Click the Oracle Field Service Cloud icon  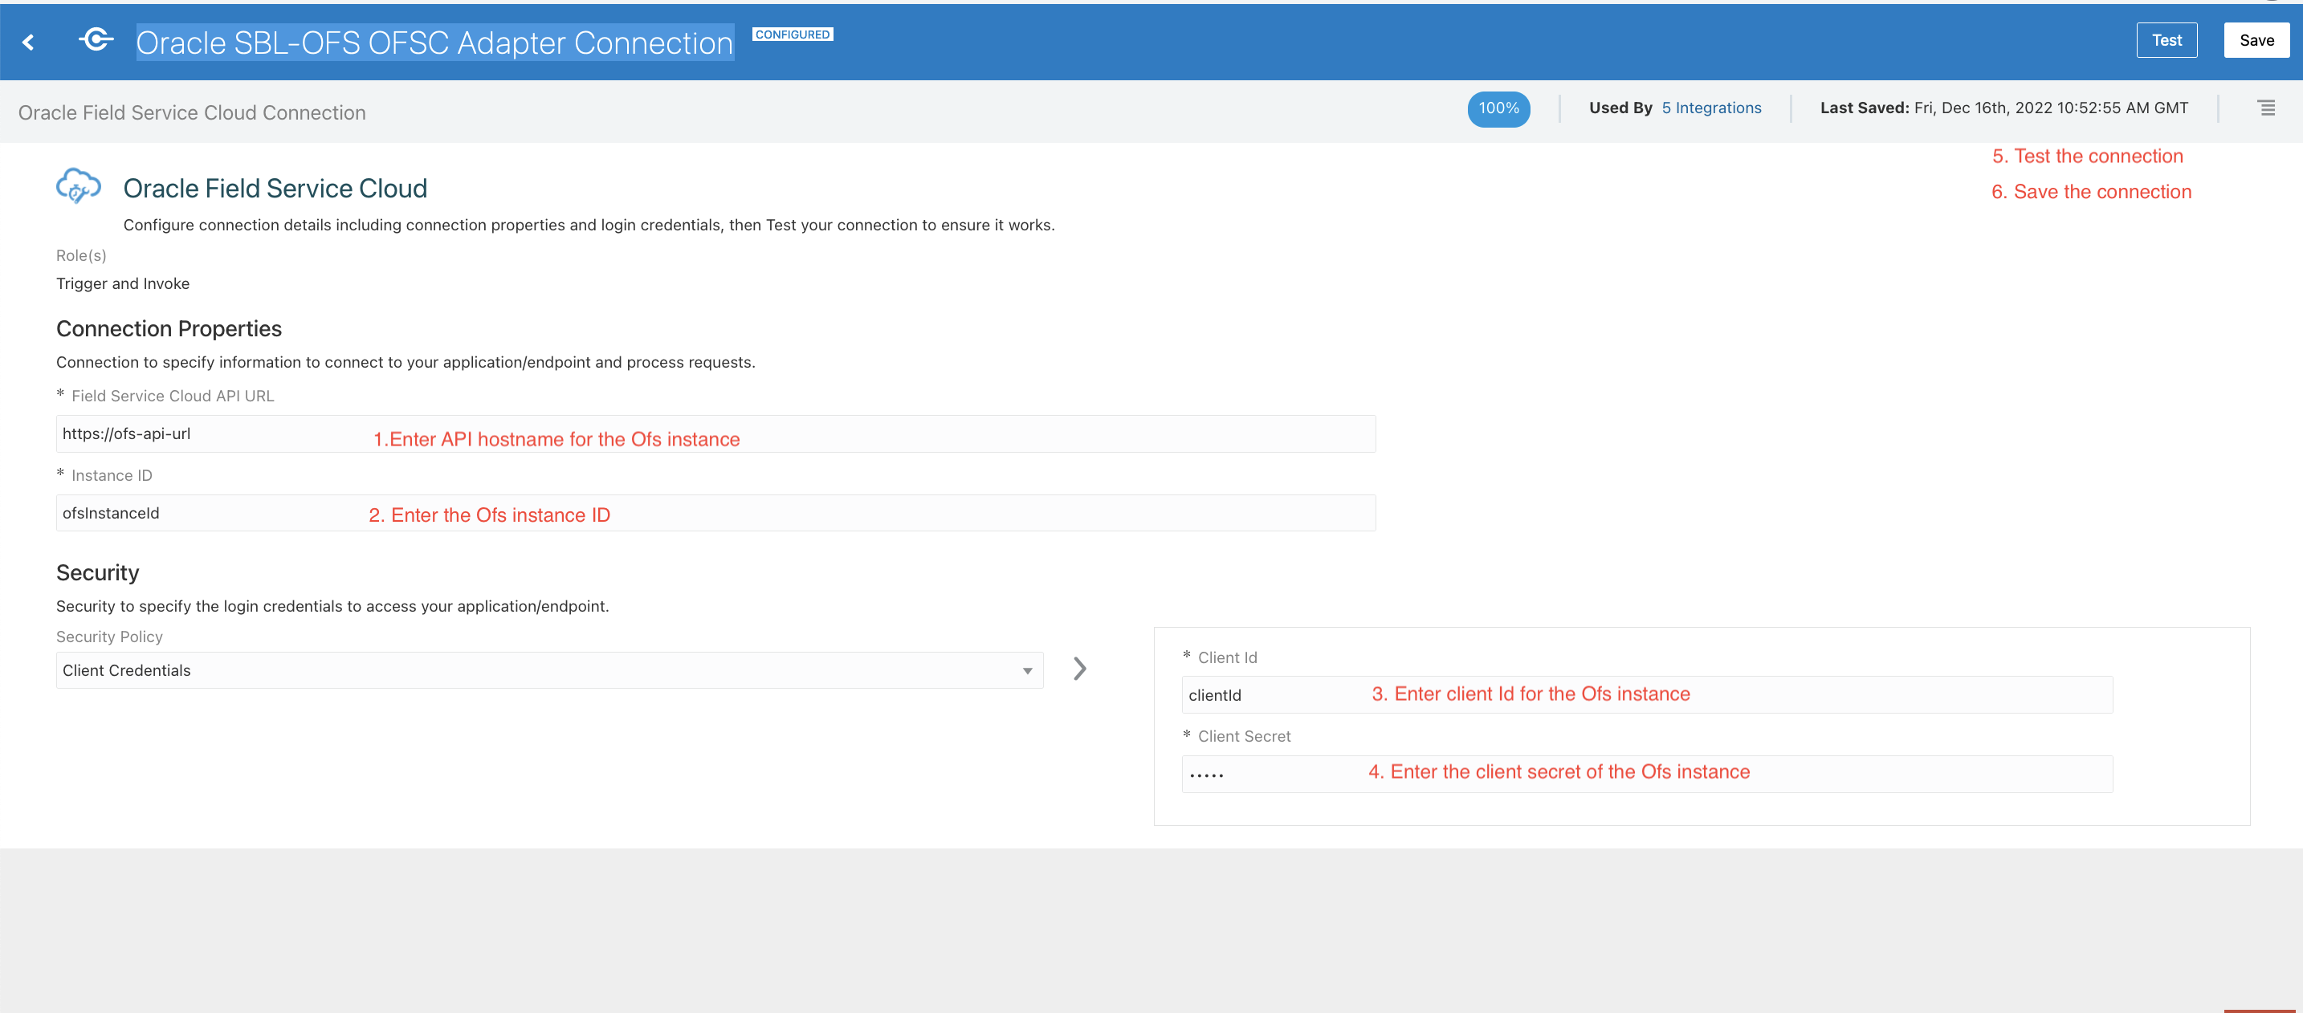[x=78, y=185]
